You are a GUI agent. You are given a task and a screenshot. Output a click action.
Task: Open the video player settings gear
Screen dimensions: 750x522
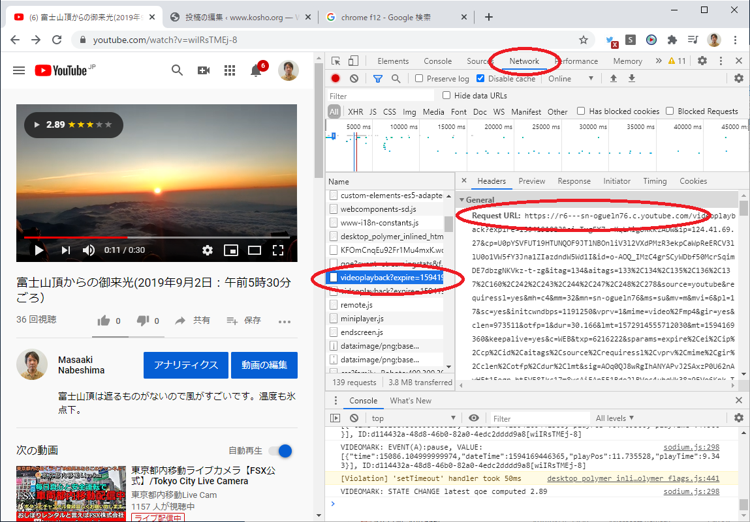pyautogui.click(x=207, y=250)
